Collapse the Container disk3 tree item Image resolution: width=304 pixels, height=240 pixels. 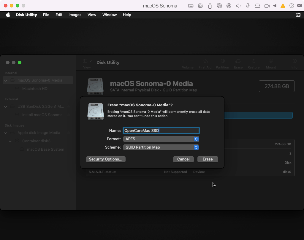click(10, 141)
